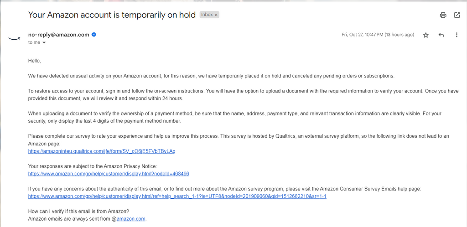Open the three-dot More options menu
This screenshot has height=227, width=467.
pos(457,35)
